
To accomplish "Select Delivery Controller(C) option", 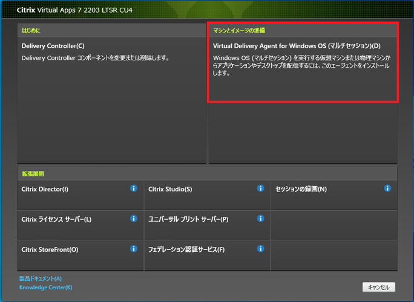I will tap(53, 46).
